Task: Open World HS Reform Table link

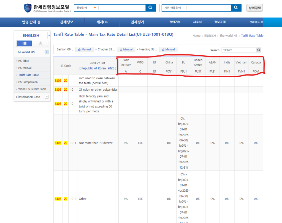Action: 32,89
